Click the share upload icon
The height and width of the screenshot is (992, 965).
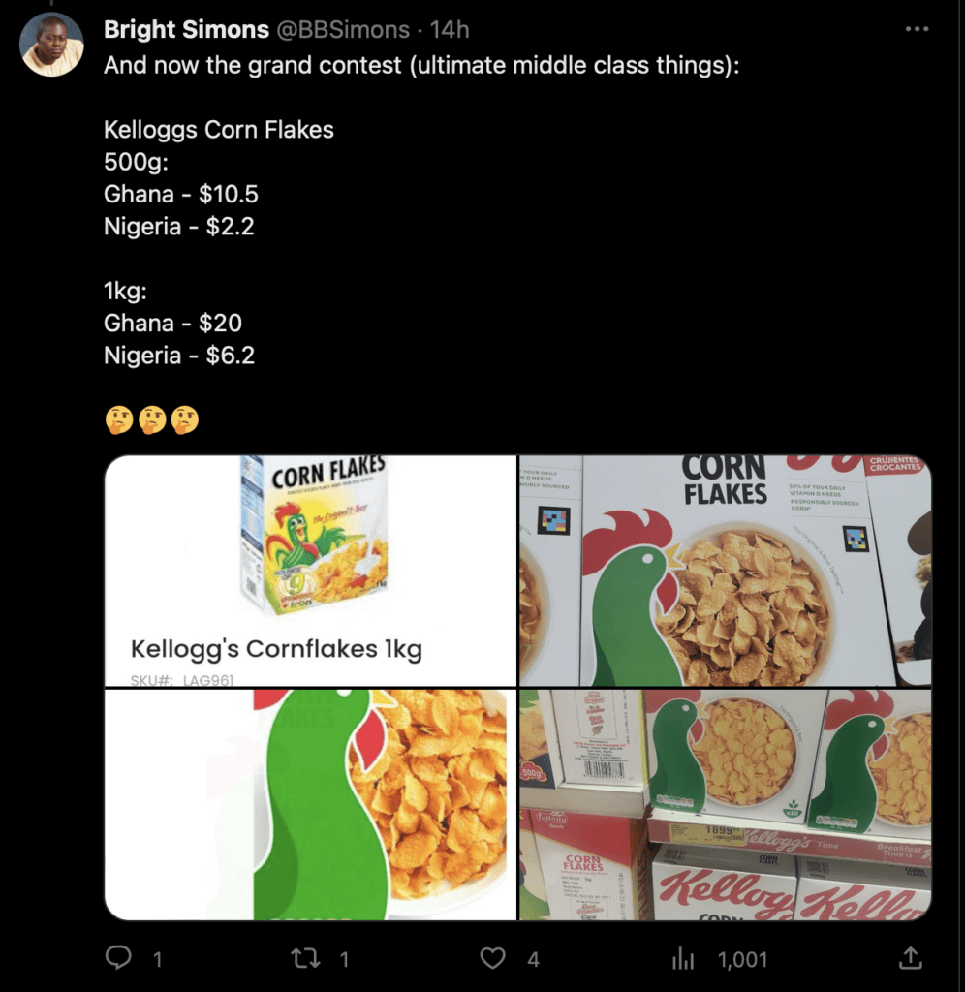click(910, 958)
